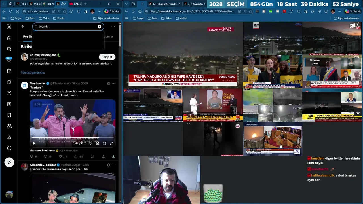The width and height of the screenshot is (363, 204).
Task: Switch to the Christopher Landau tab
Action: [x=164, y=4]
